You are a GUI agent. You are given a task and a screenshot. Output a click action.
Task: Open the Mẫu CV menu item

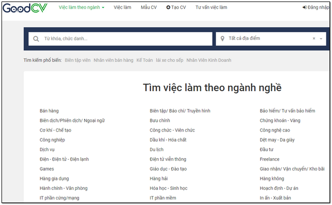coord(149,8)
